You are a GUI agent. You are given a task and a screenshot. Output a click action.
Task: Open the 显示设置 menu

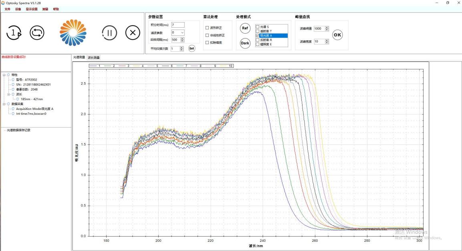click(x=32, y=9)
